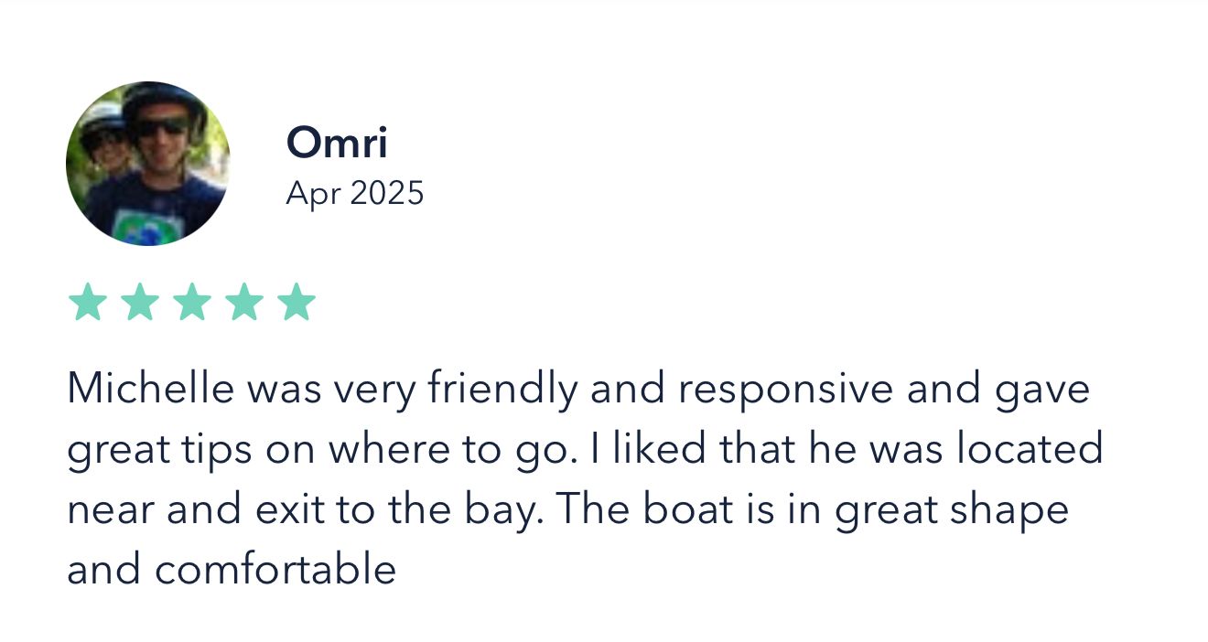Screen dimensions: 1208x642
Task: Click the name Michelle in the review
Action: (x=150, y=389)
